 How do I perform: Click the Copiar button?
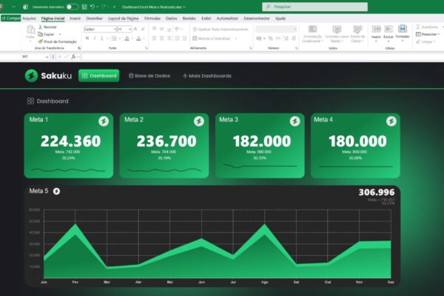click(46, 34)
